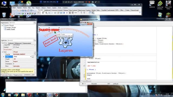Pick the TLabel component icon
Image resolution: width=173 pixels, height=97 pixels.
[52, 13]
